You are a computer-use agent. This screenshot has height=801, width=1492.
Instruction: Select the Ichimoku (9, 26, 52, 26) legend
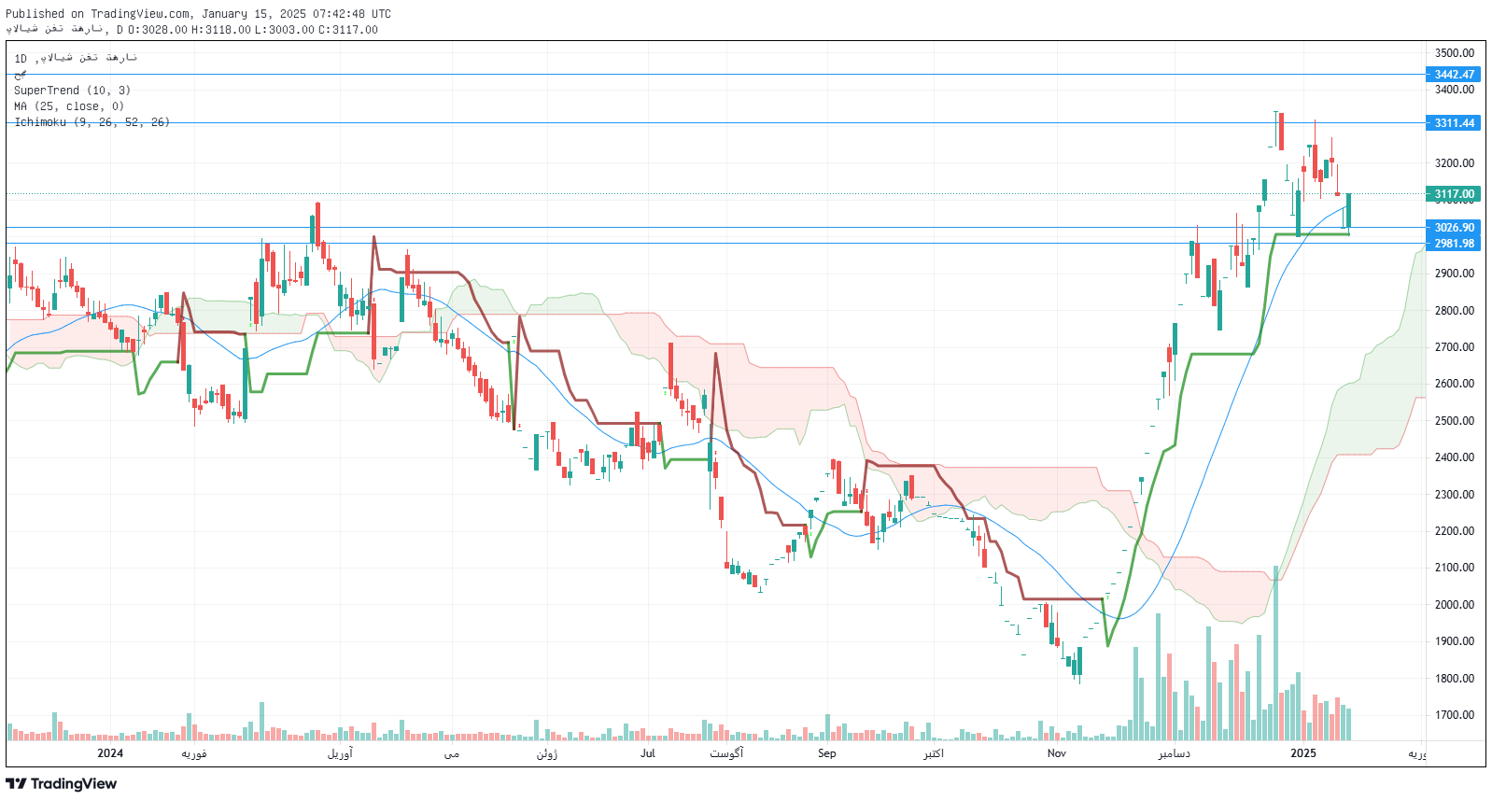pyautogui.click(x=91, y=122)
